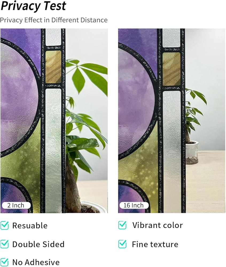Click the Fine texture feature text
Image resolution: width=226 pixels, height=267 pixels.
pyautogui.click(x=155, y=244)
